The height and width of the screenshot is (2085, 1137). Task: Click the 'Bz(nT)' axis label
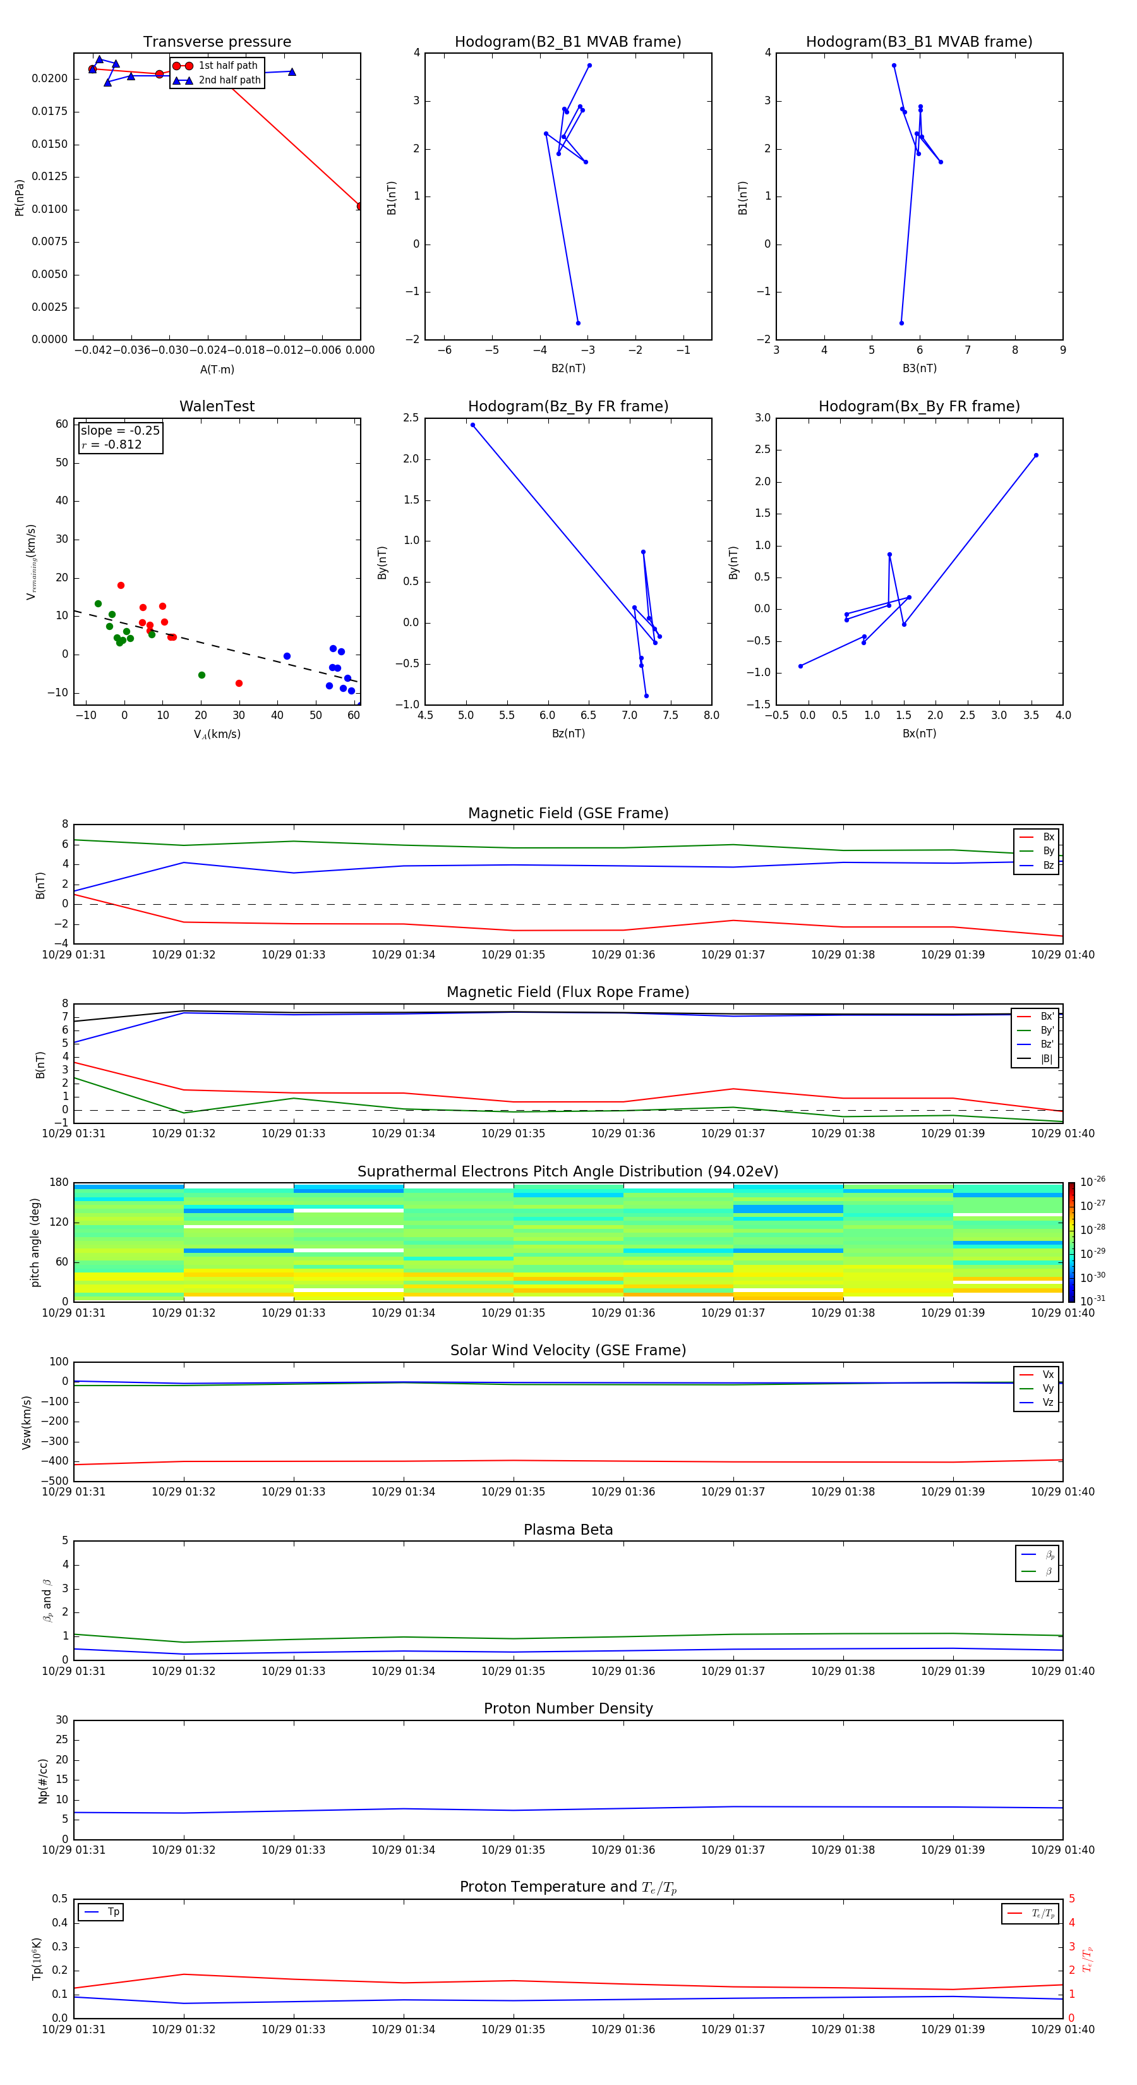click(x=568, y=734)
